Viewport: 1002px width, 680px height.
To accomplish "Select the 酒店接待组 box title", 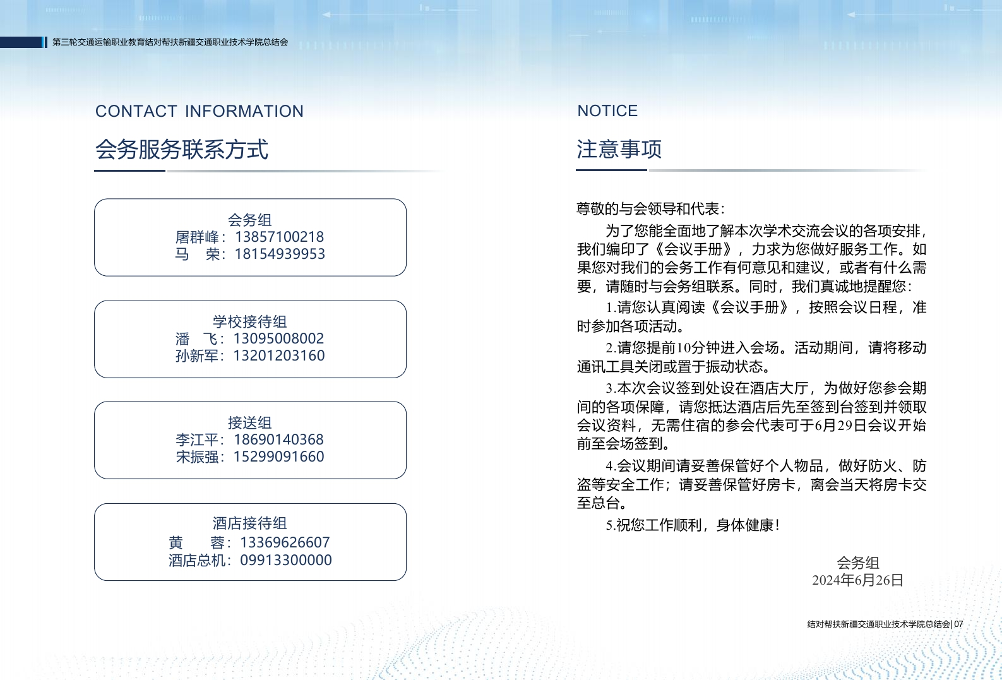I will pyautogui.click(x=250, y=523).
